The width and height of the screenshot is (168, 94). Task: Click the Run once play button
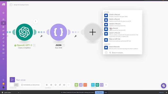[12, 80]
